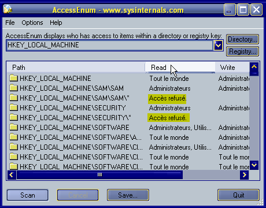Select the HKEY_LOCAL_MACHINE\SECURITY\* path text
Viewport: 266px width, 208px height.
click(75, 118)
